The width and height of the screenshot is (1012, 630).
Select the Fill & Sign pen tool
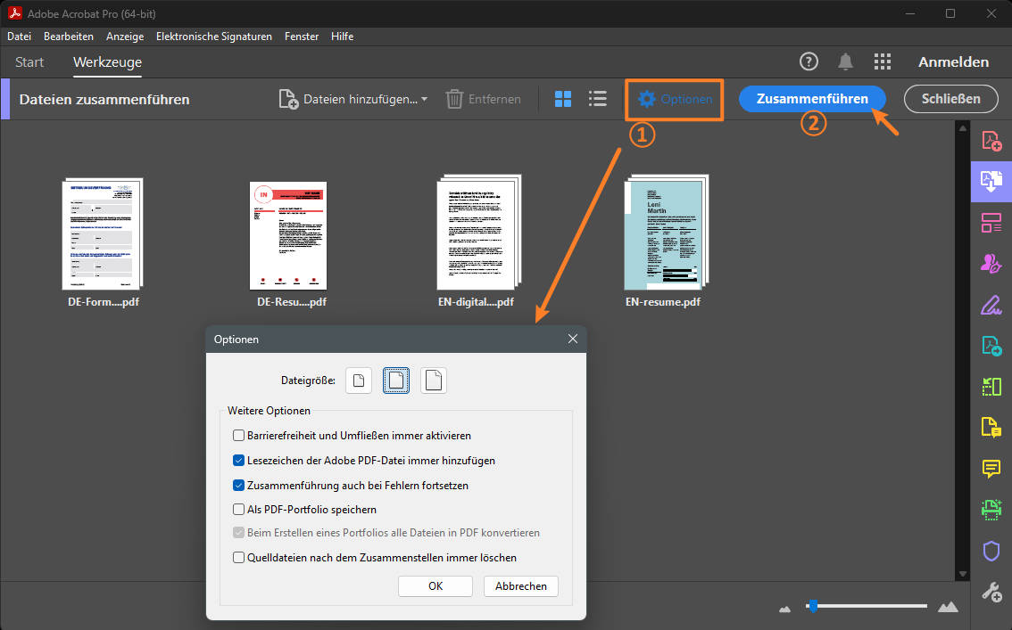[991, 305]
